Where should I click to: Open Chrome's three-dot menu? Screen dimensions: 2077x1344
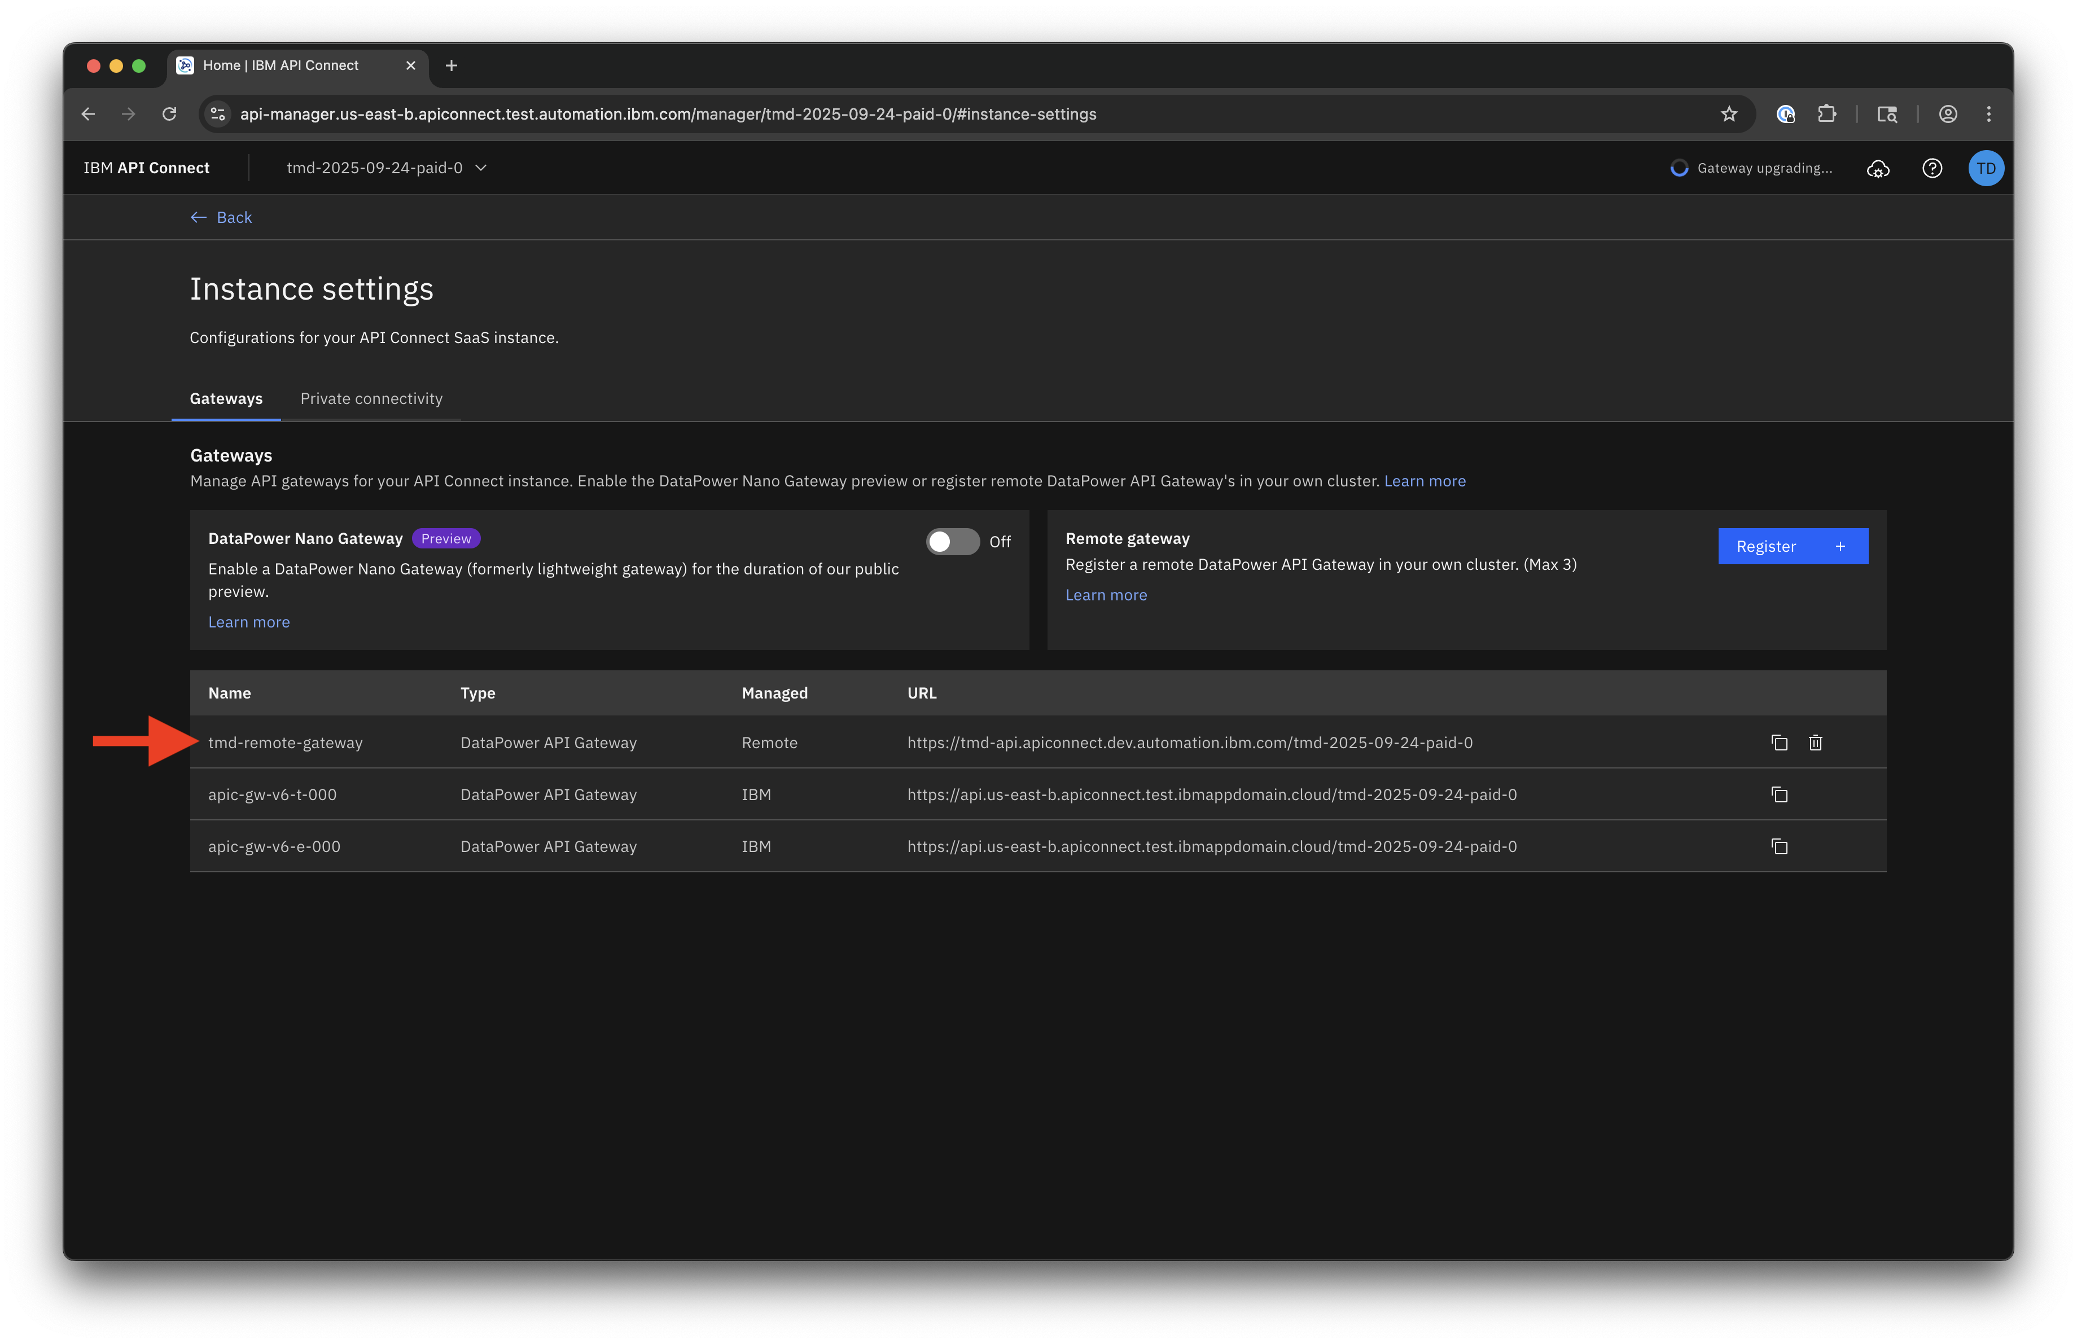pyautogui.click(x=1989, y=114)
